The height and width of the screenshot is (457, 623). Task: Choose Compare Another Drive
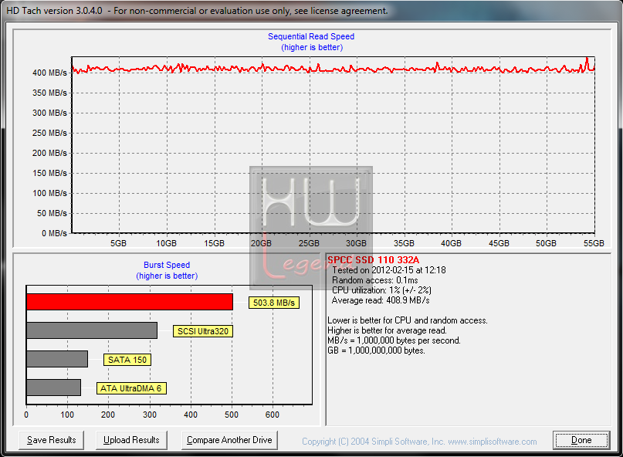point(229,440)
